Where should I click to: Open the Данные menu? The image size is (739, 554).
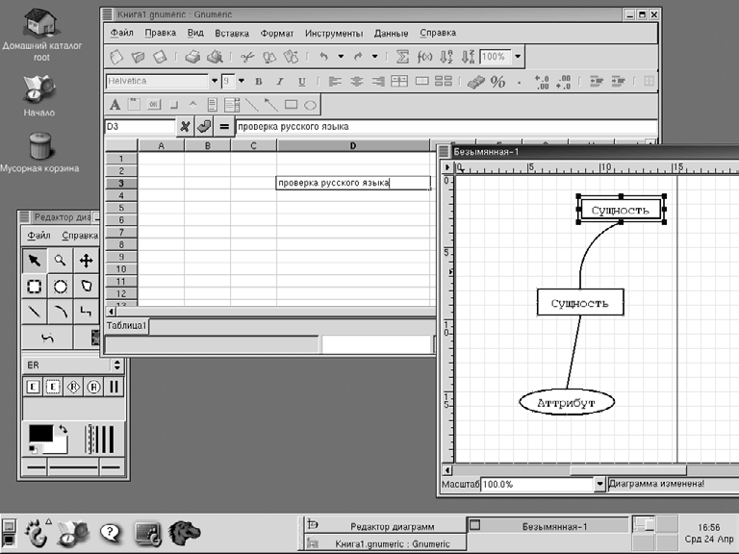click(391, 33)
